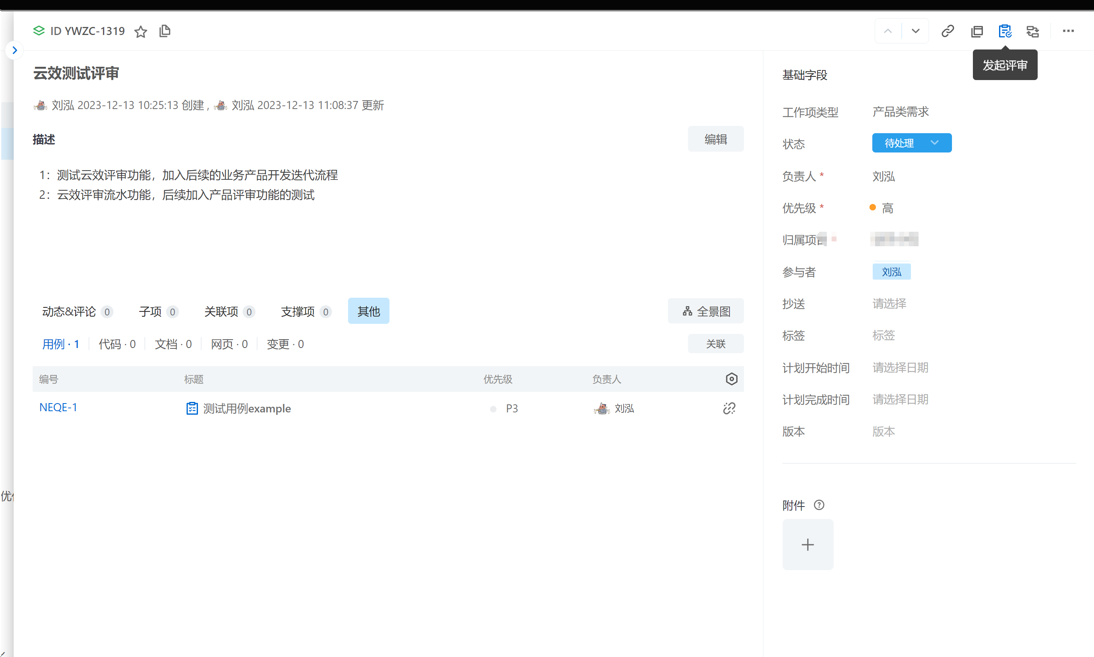Switch to 关联项 tab

click(229, 312)
